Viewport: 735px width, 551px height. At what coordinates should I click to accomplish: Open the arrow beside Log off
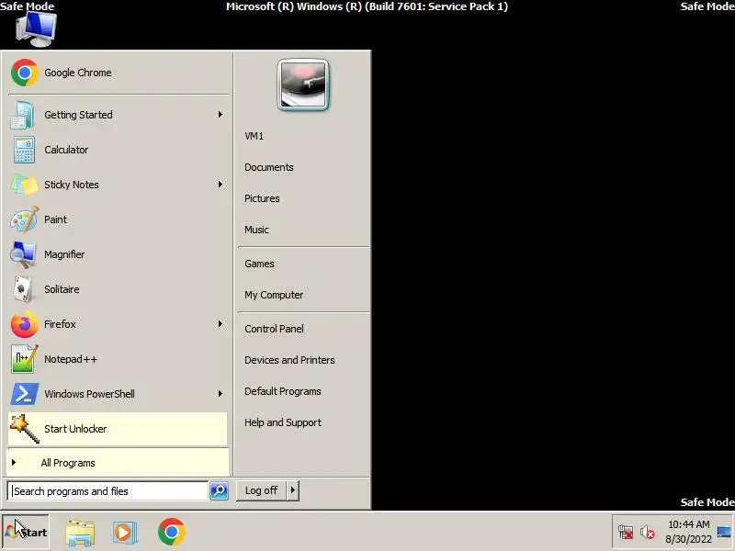(x=293, y=490)
